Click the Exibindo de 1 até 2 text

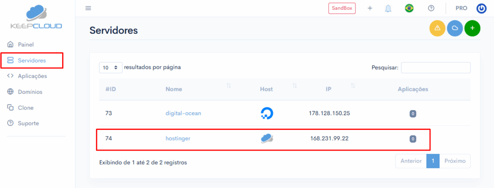click(143, 163)
